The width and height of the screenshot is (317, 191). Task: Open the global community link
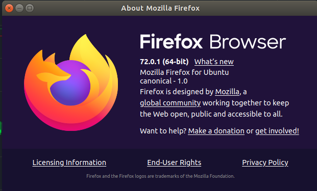[x=170, y=103]
